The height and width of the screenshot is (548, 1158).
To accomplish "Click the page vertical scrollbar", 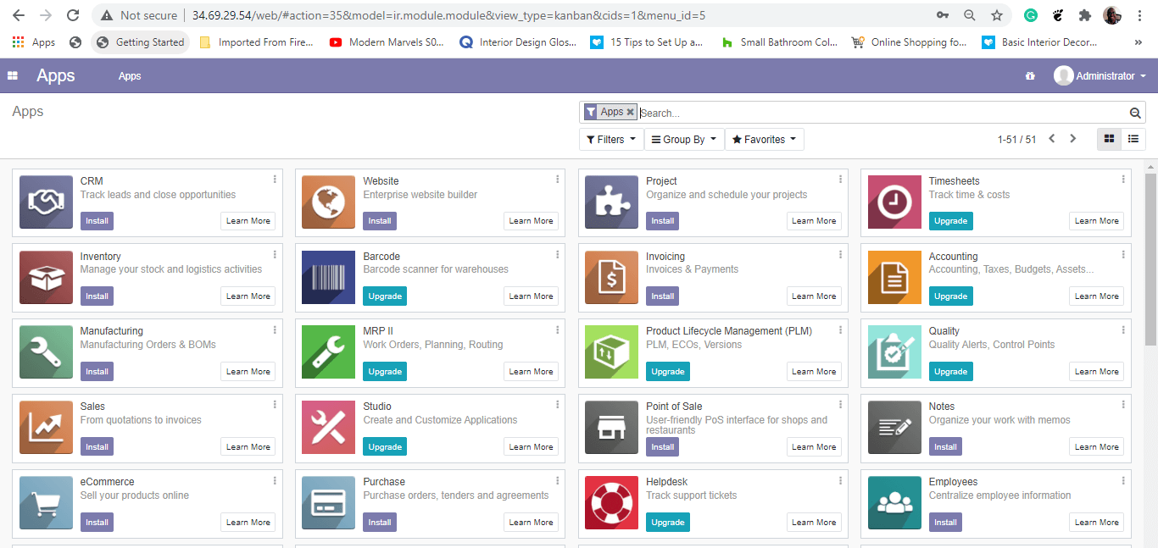I will coord(1150,259).
